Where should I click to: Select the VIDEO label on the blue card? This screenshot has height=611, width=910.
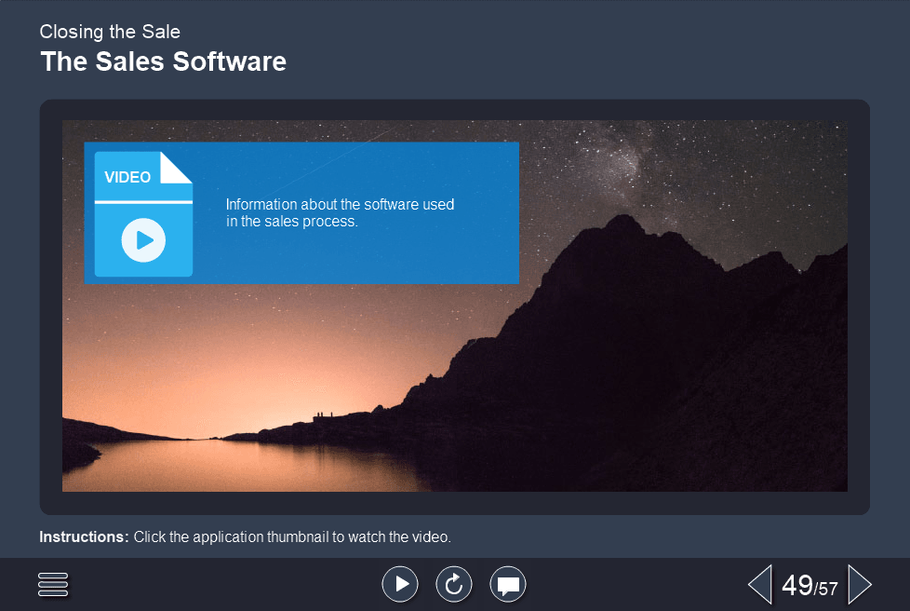[x=126, y=176]
